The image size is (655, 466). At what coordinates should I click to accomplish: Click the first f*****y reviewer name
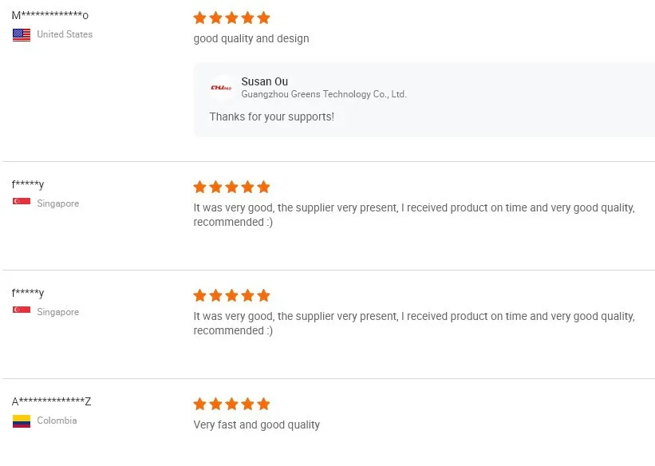pyautogui.click(x=28, y=184)
